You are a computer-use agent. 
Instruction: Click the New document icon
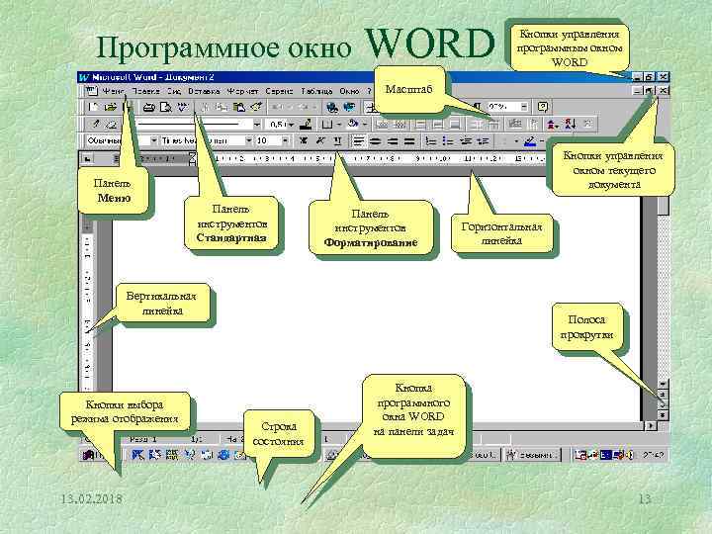[93, 107]
